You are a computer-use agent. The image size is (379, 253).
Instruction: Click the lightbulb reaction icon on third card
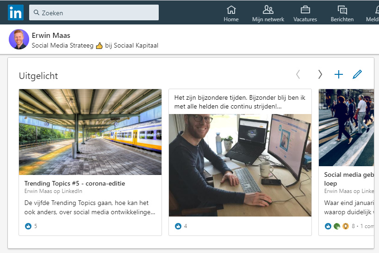346,226
